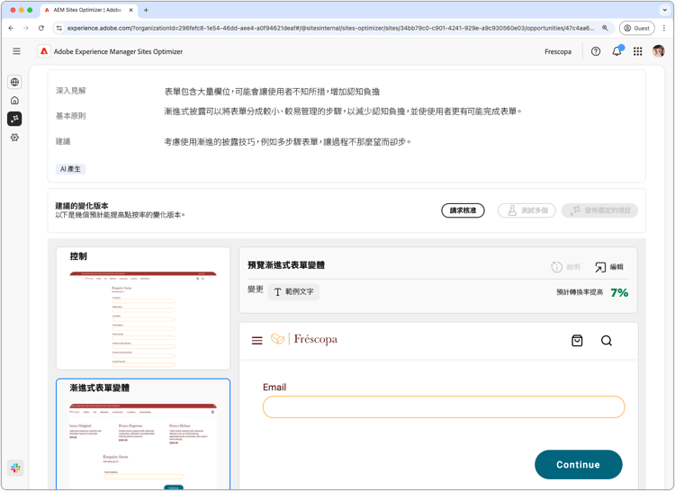Click the 請求核准 button

[463, 210]
